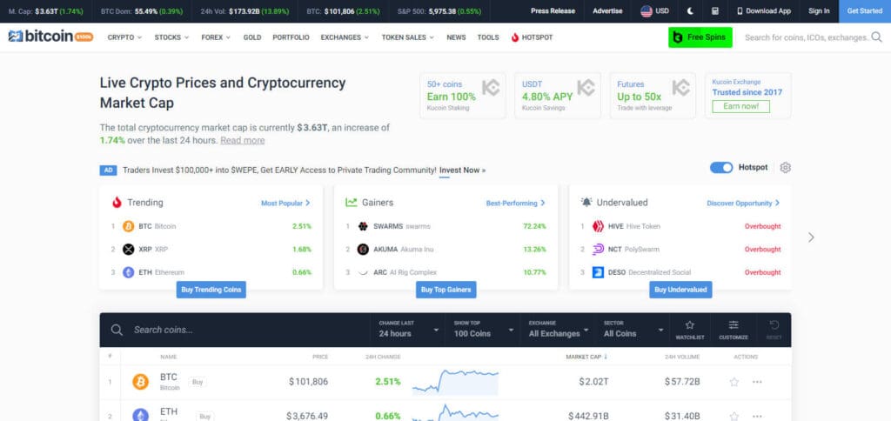891x421 pixels.
Task: Click the Free Spins green button
Action: click(x=700, y=37)
